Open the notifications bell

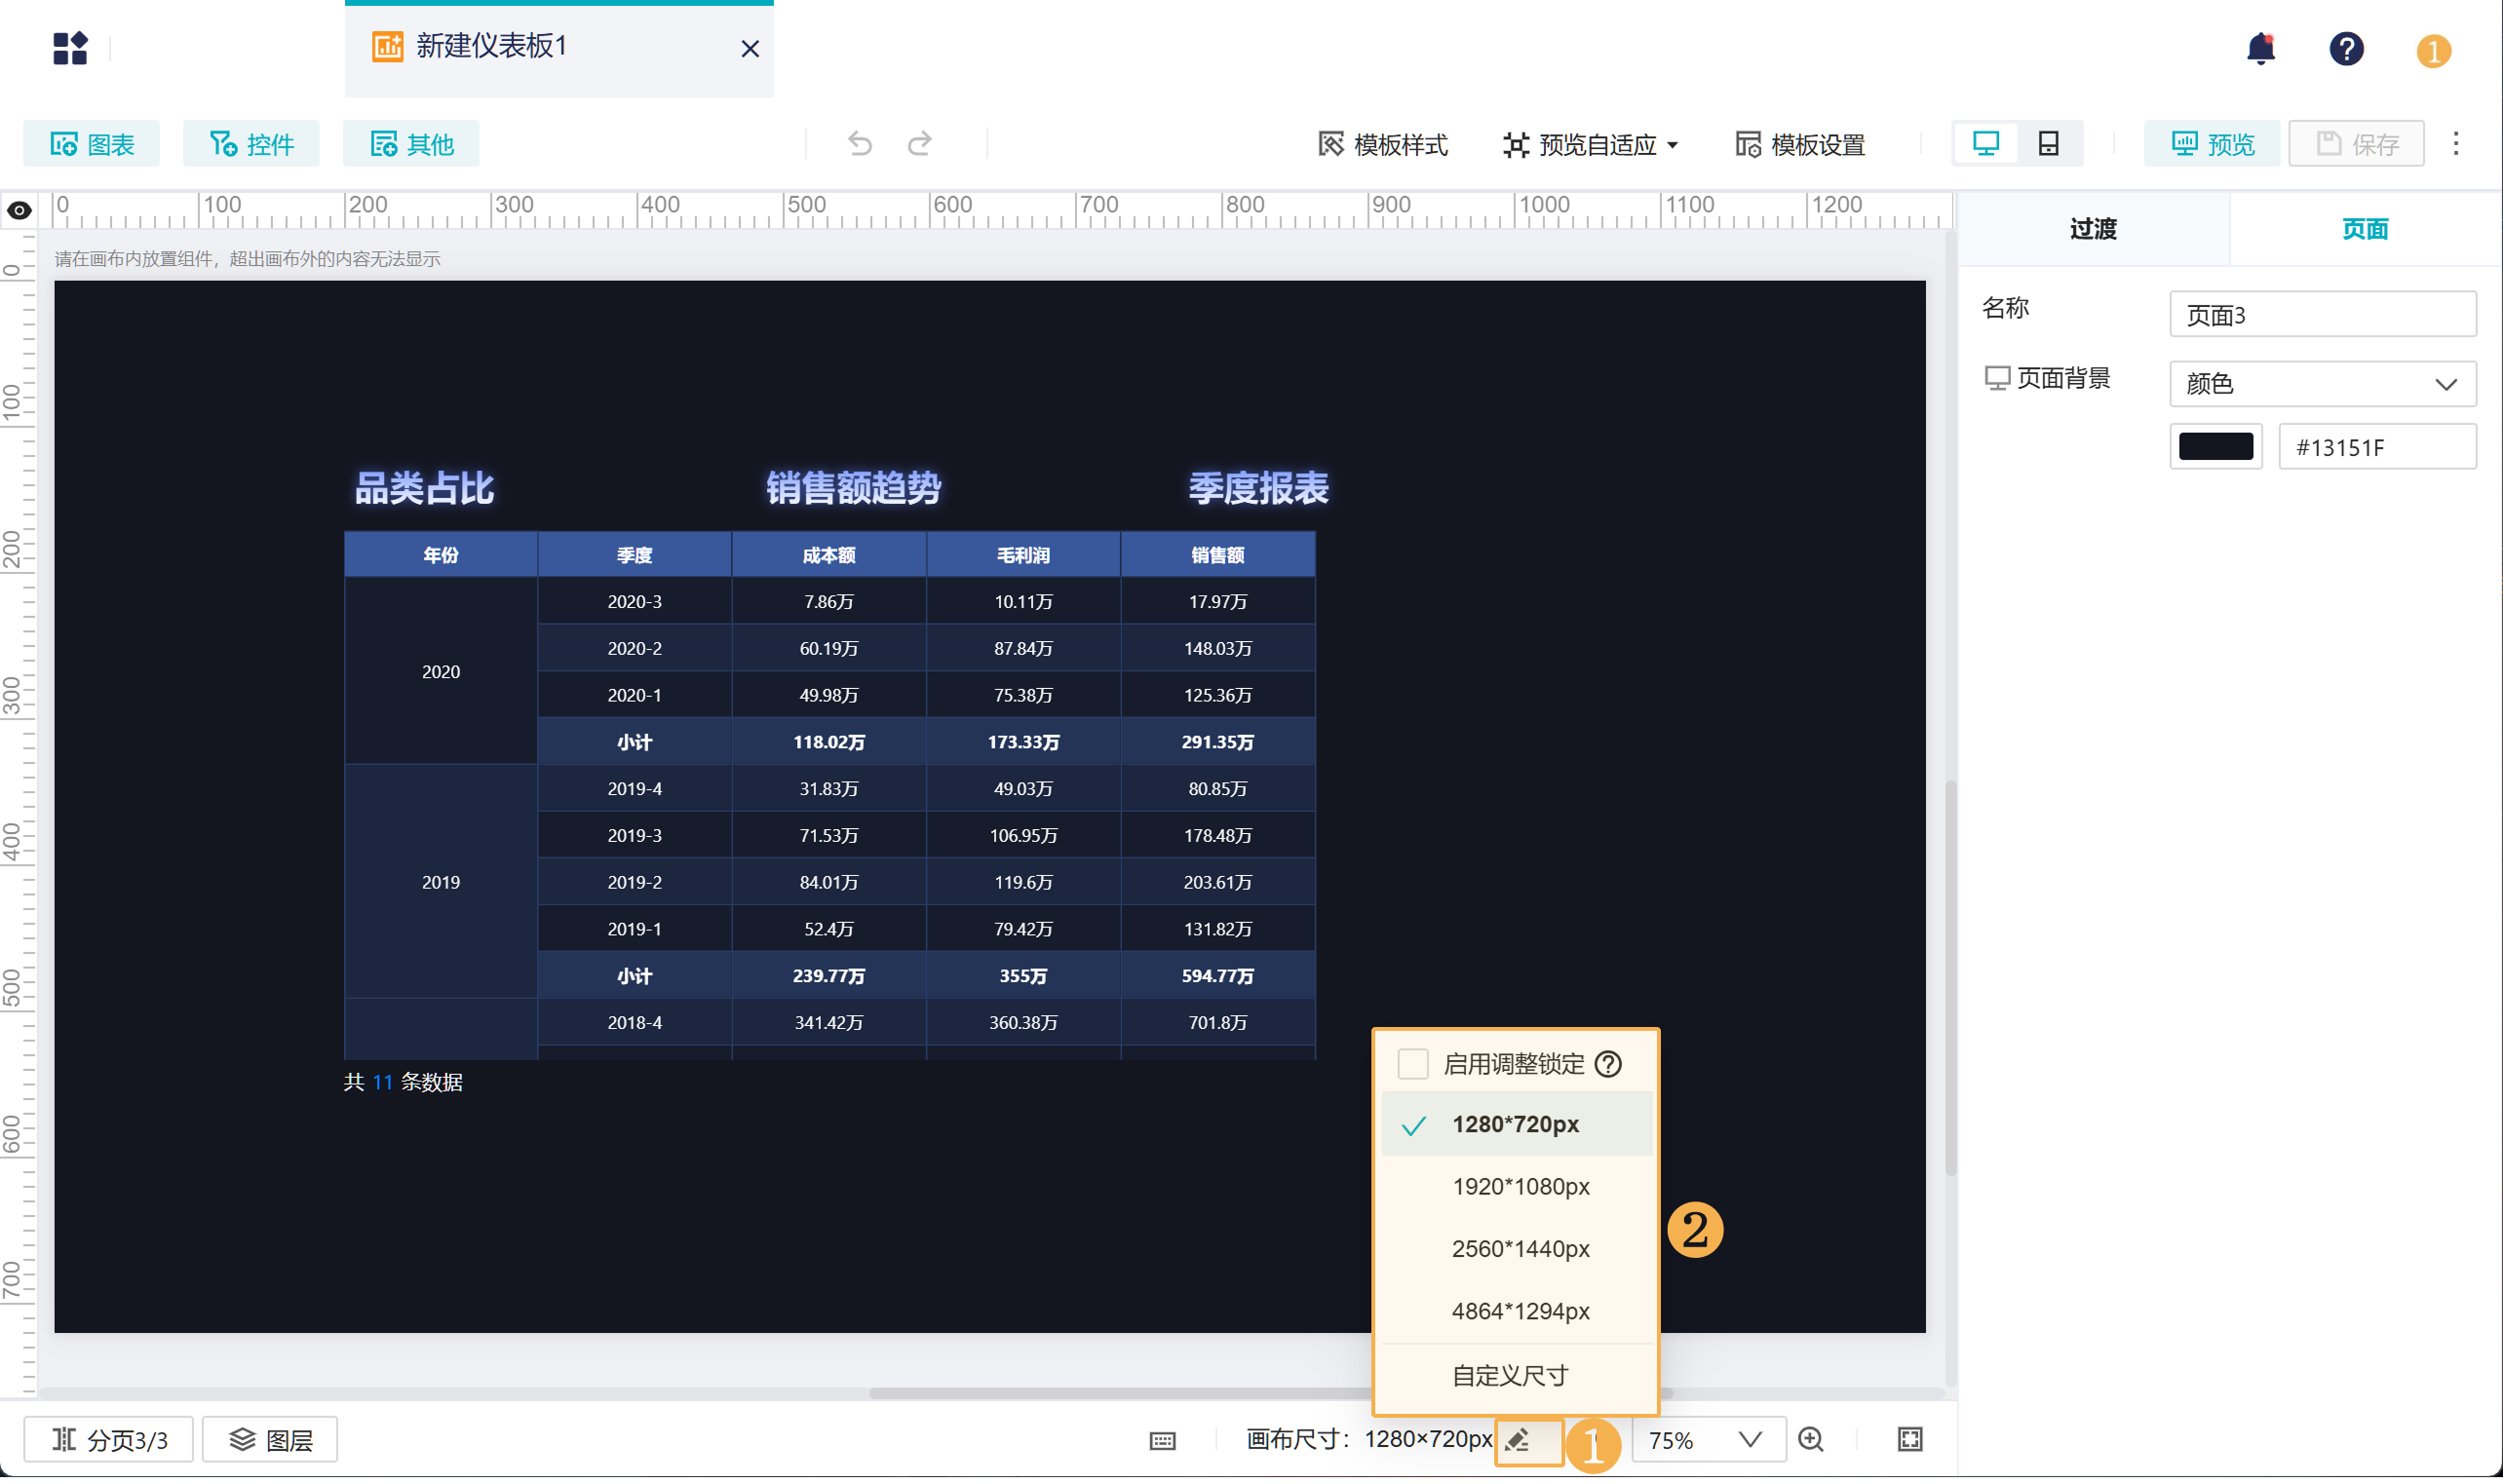pos(2260,48)
